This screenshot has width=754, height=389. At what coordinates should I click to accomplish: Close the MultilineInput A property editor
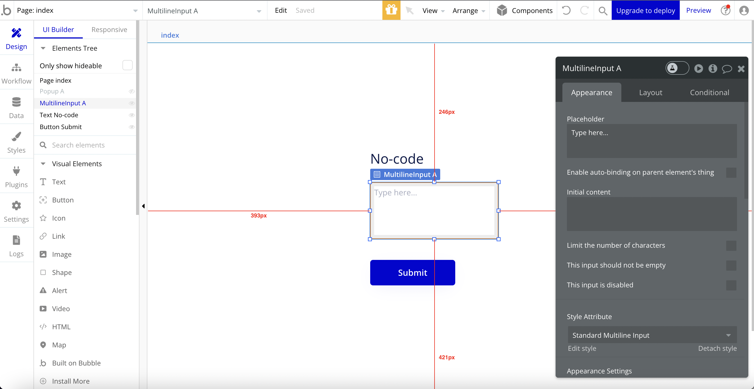click(x=741, y=69)
